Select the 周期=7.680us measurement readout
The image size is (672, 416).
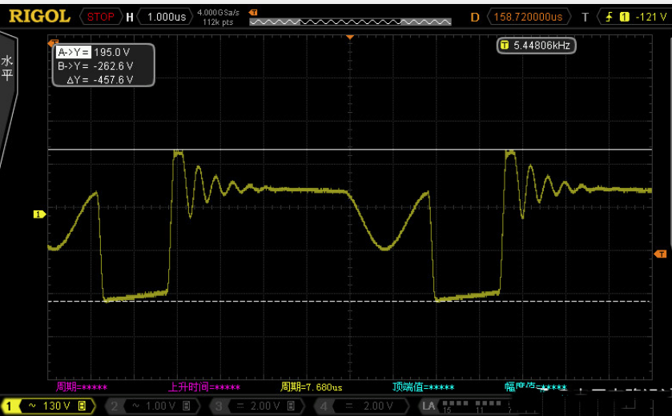tap(311, 387)
